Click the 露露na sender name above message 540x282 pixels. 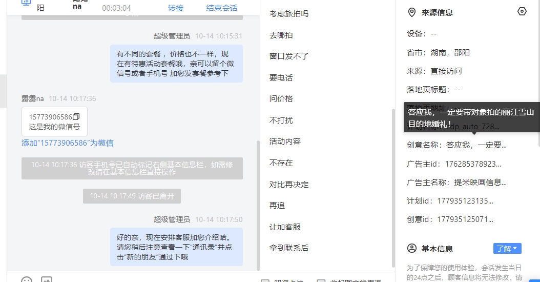coord(33,98)
